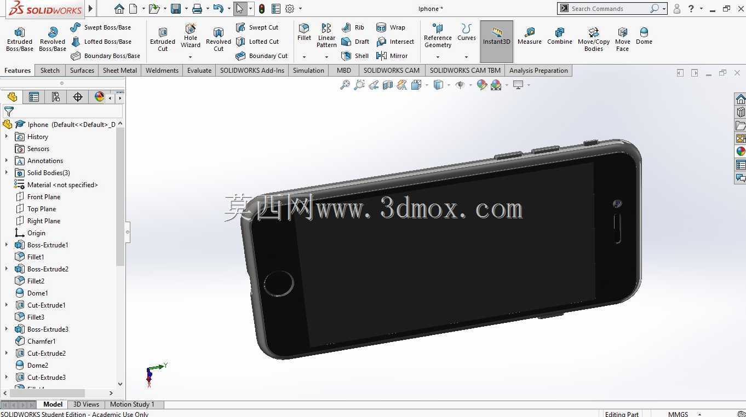
Task: Select the Fillet tool
Action: (x=304, y=33)
